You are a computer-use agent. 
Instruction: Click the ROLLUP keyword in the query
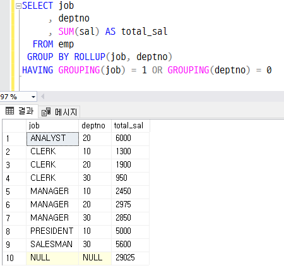pyautogui.click(x=90, y=57)
